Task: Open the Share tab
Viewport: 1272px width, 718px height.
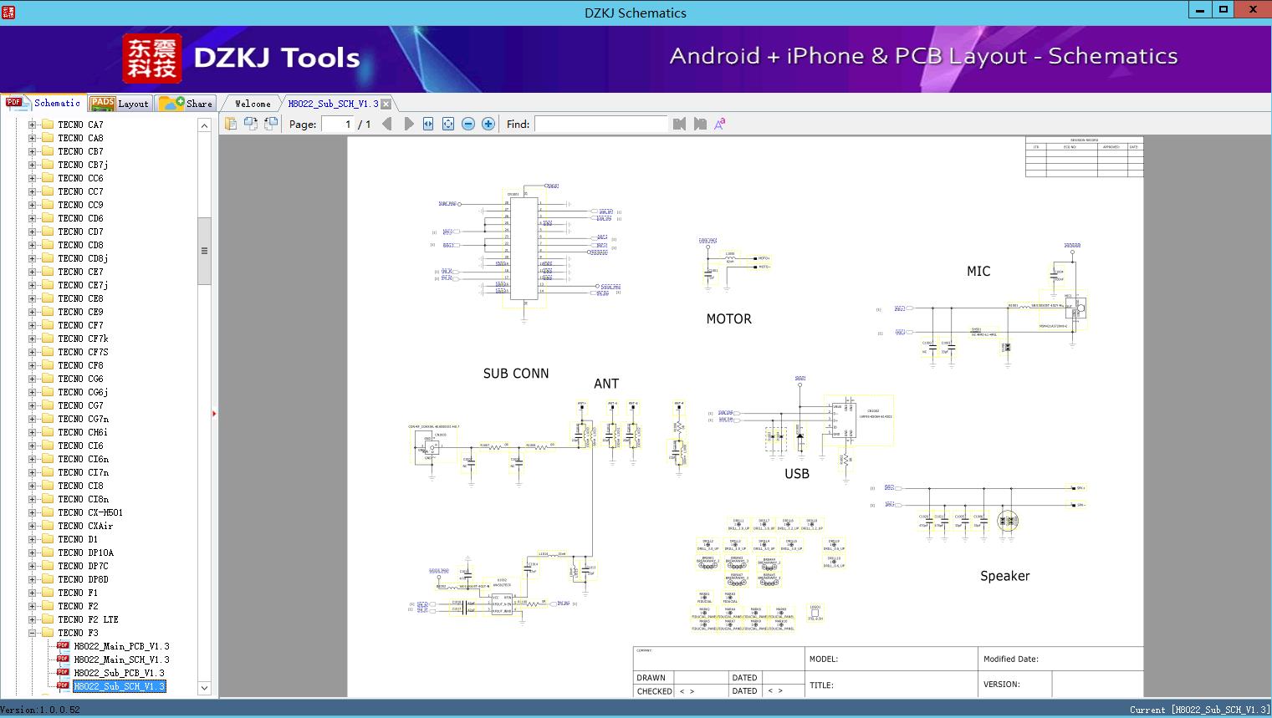Action: click(187, 104)
